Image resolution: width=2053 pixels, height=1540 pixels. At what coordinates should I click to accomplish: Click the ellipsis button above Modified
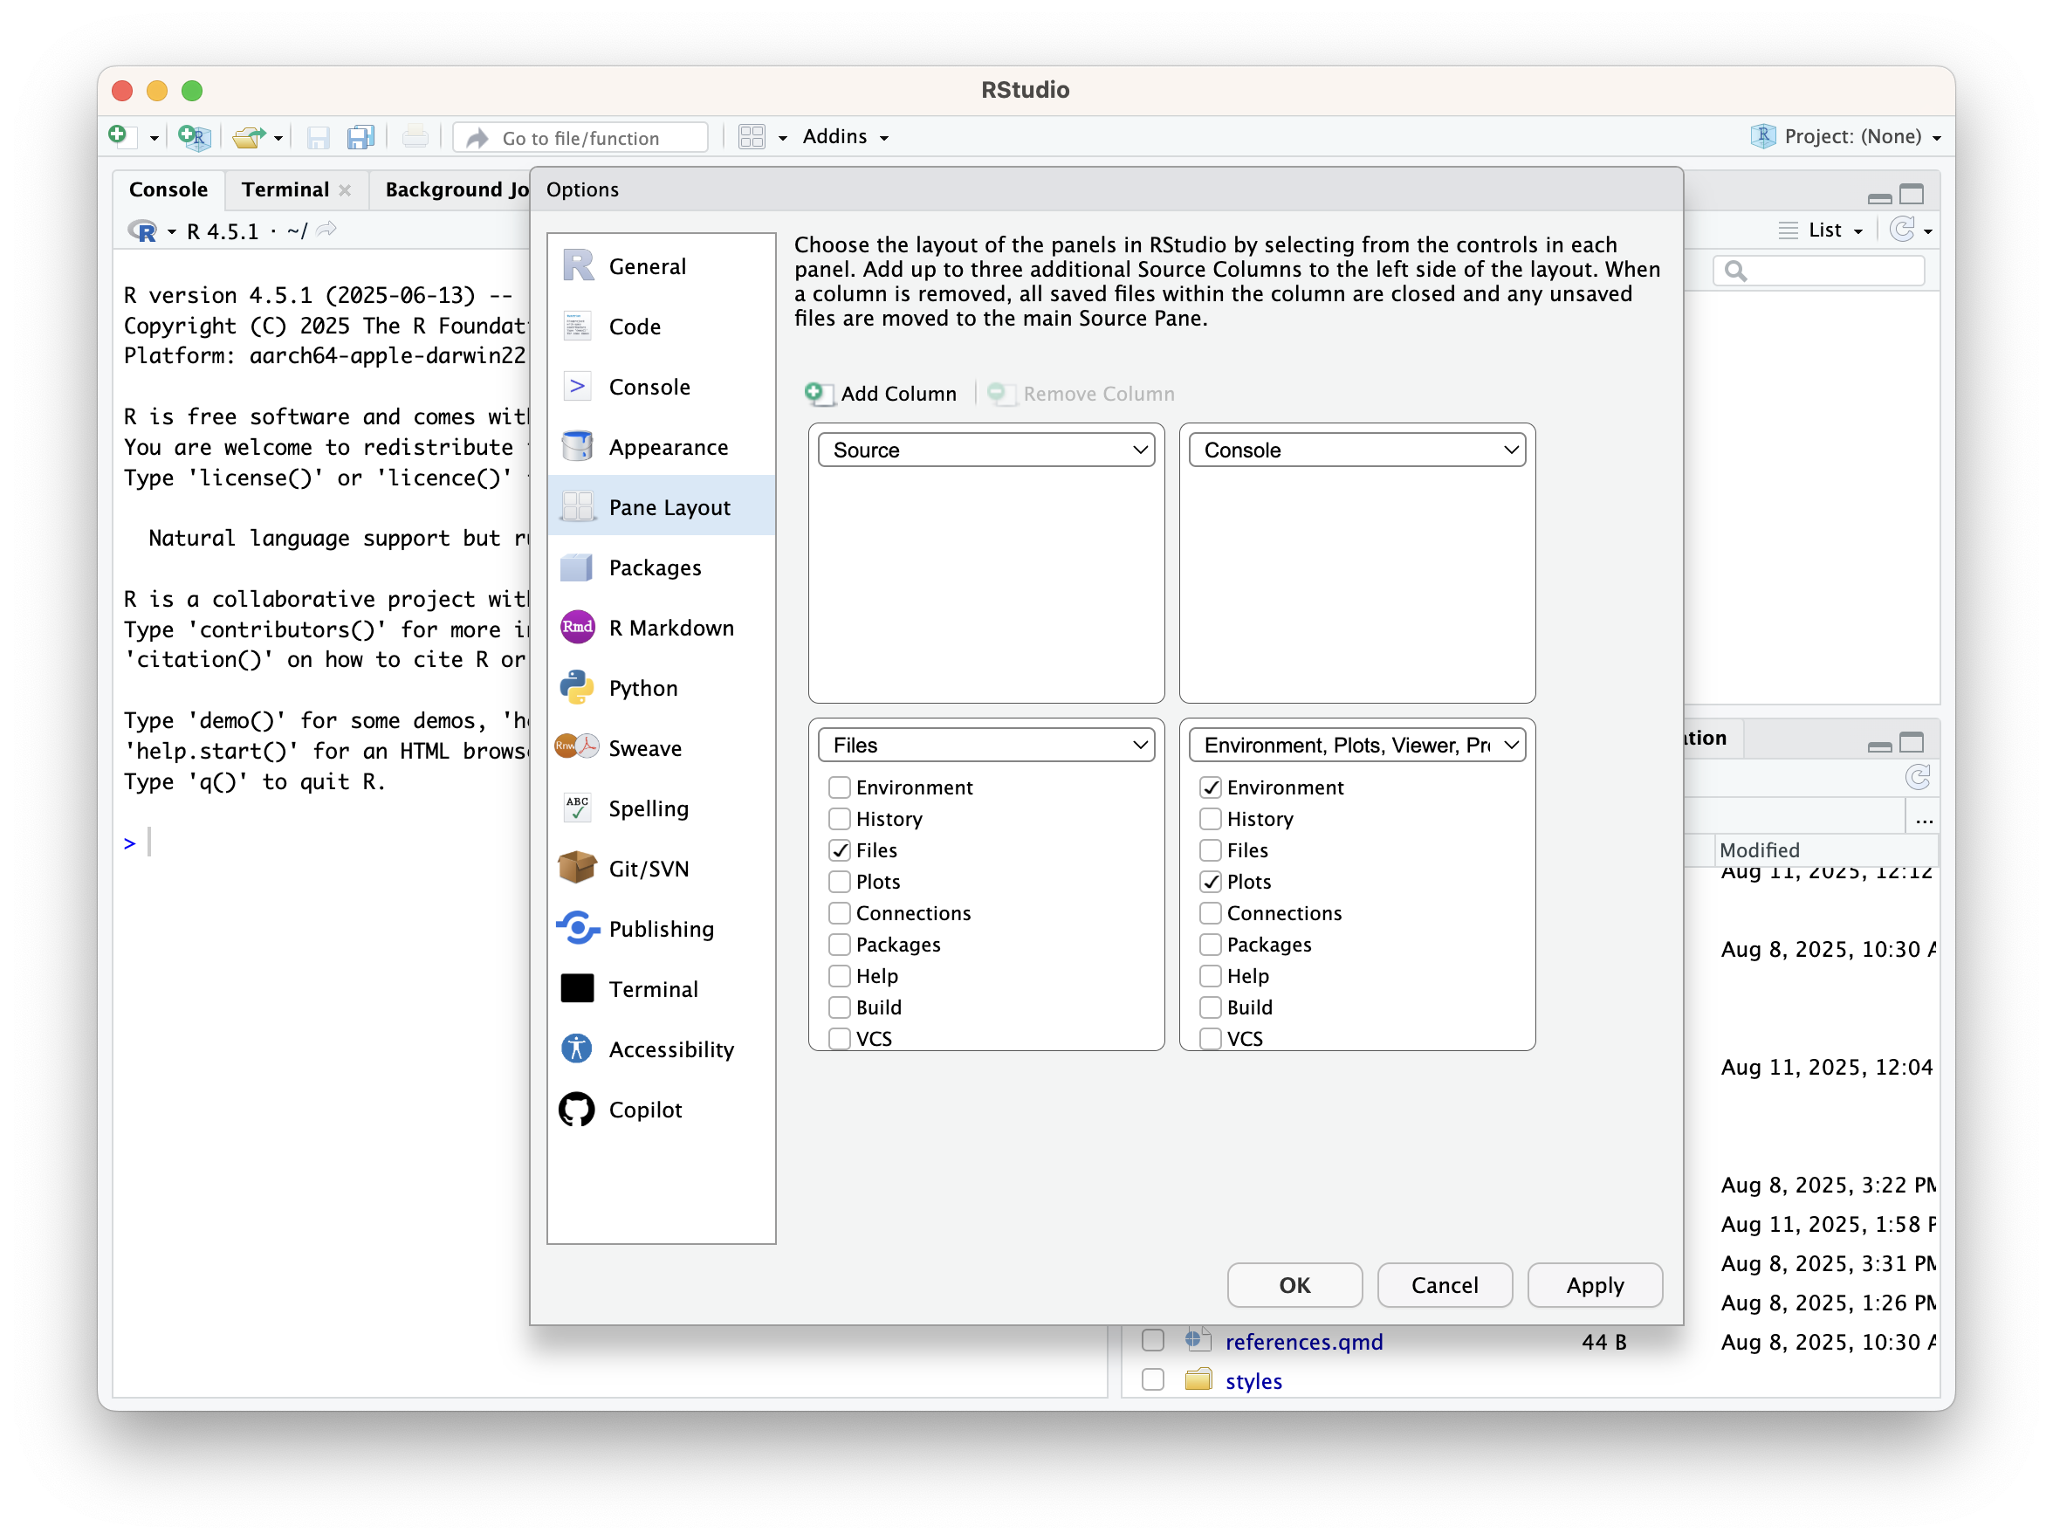tap(1924, 820)
